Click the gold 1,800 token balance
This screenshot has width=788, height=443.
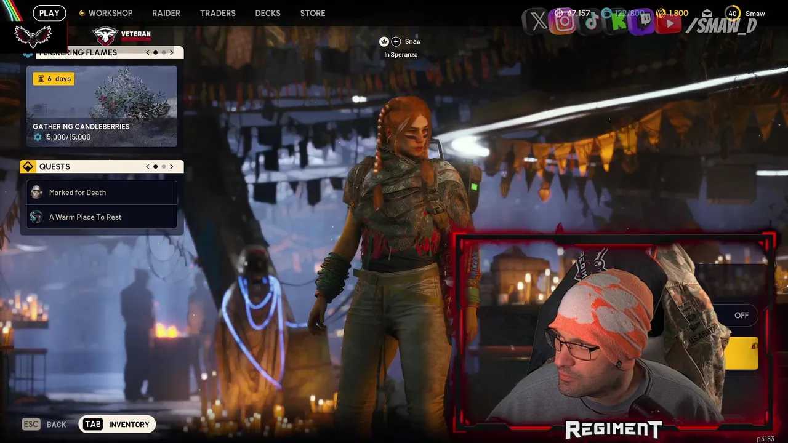pyautogui.click(x=672, y=13)
